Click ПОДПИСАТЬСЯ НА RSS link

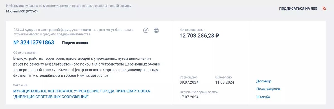coord(298,9)
